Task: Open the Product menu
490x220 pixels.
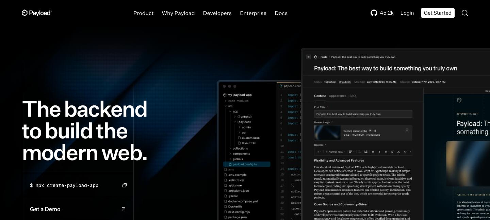Action: coord(144,13)
